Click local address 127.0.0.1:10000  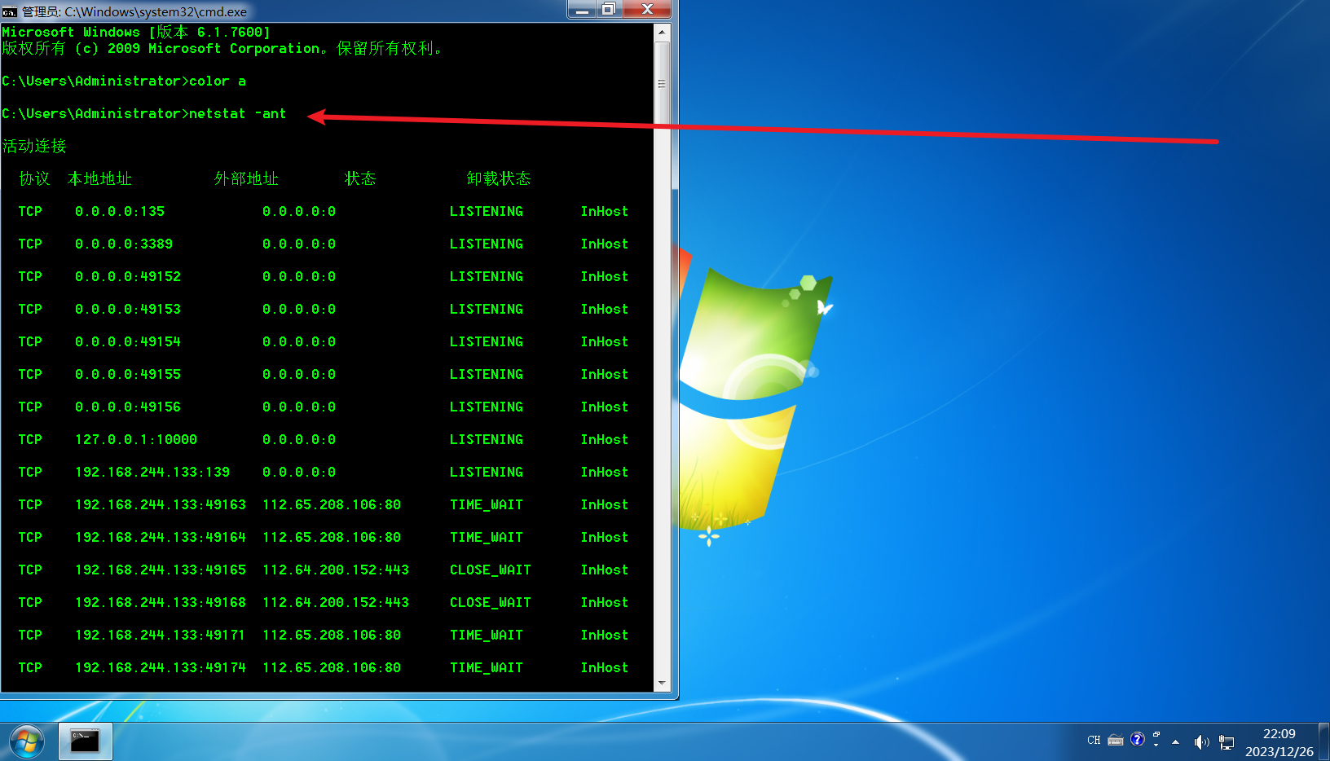pyautogui.click(x=136, y=439)
